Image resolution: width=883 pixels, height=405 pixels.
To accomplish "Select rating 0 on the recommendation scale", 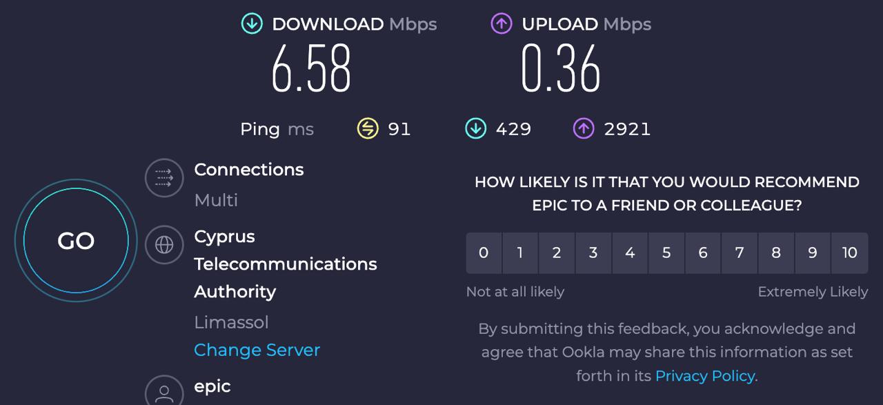I will 484,253.
